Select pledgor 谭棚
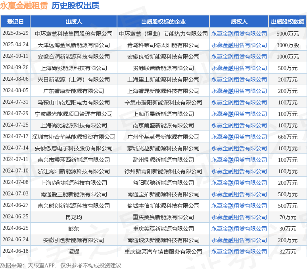 (74, 252)
